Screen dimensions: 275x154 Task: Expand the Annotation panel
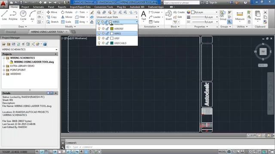pyautogui.click(x=151, y=27)
